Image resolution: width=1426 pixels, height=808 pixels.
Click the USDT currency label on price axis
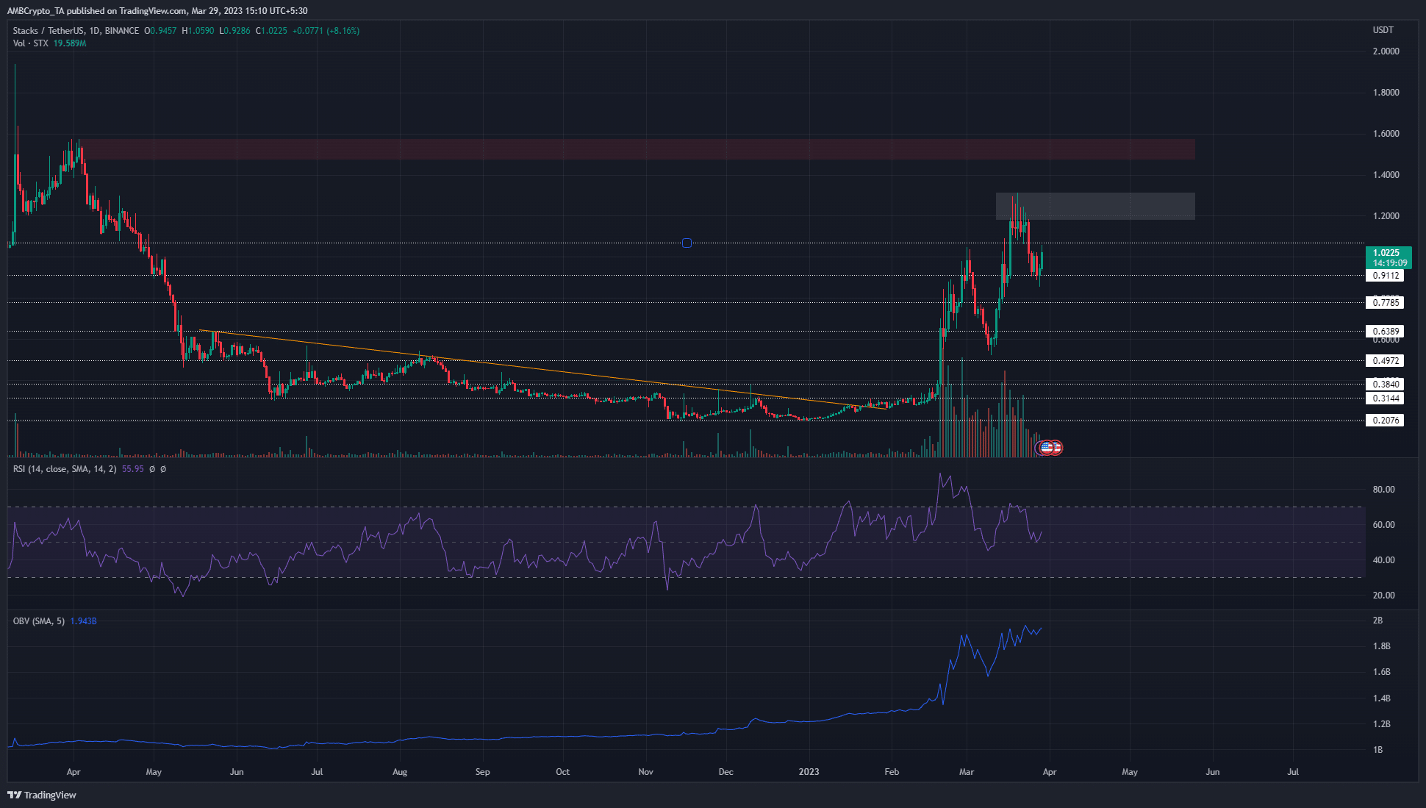point(1383,30)
